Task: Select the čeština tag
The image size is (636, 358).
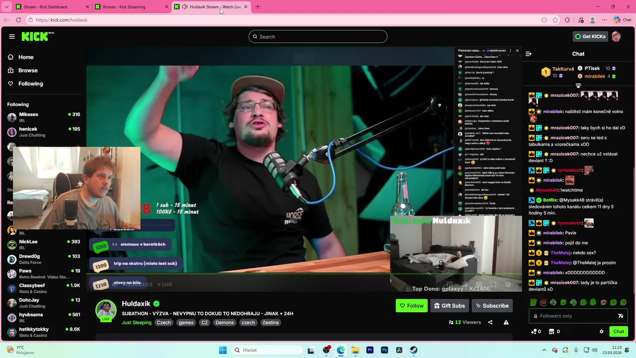Action: click(x=271, y=323)
